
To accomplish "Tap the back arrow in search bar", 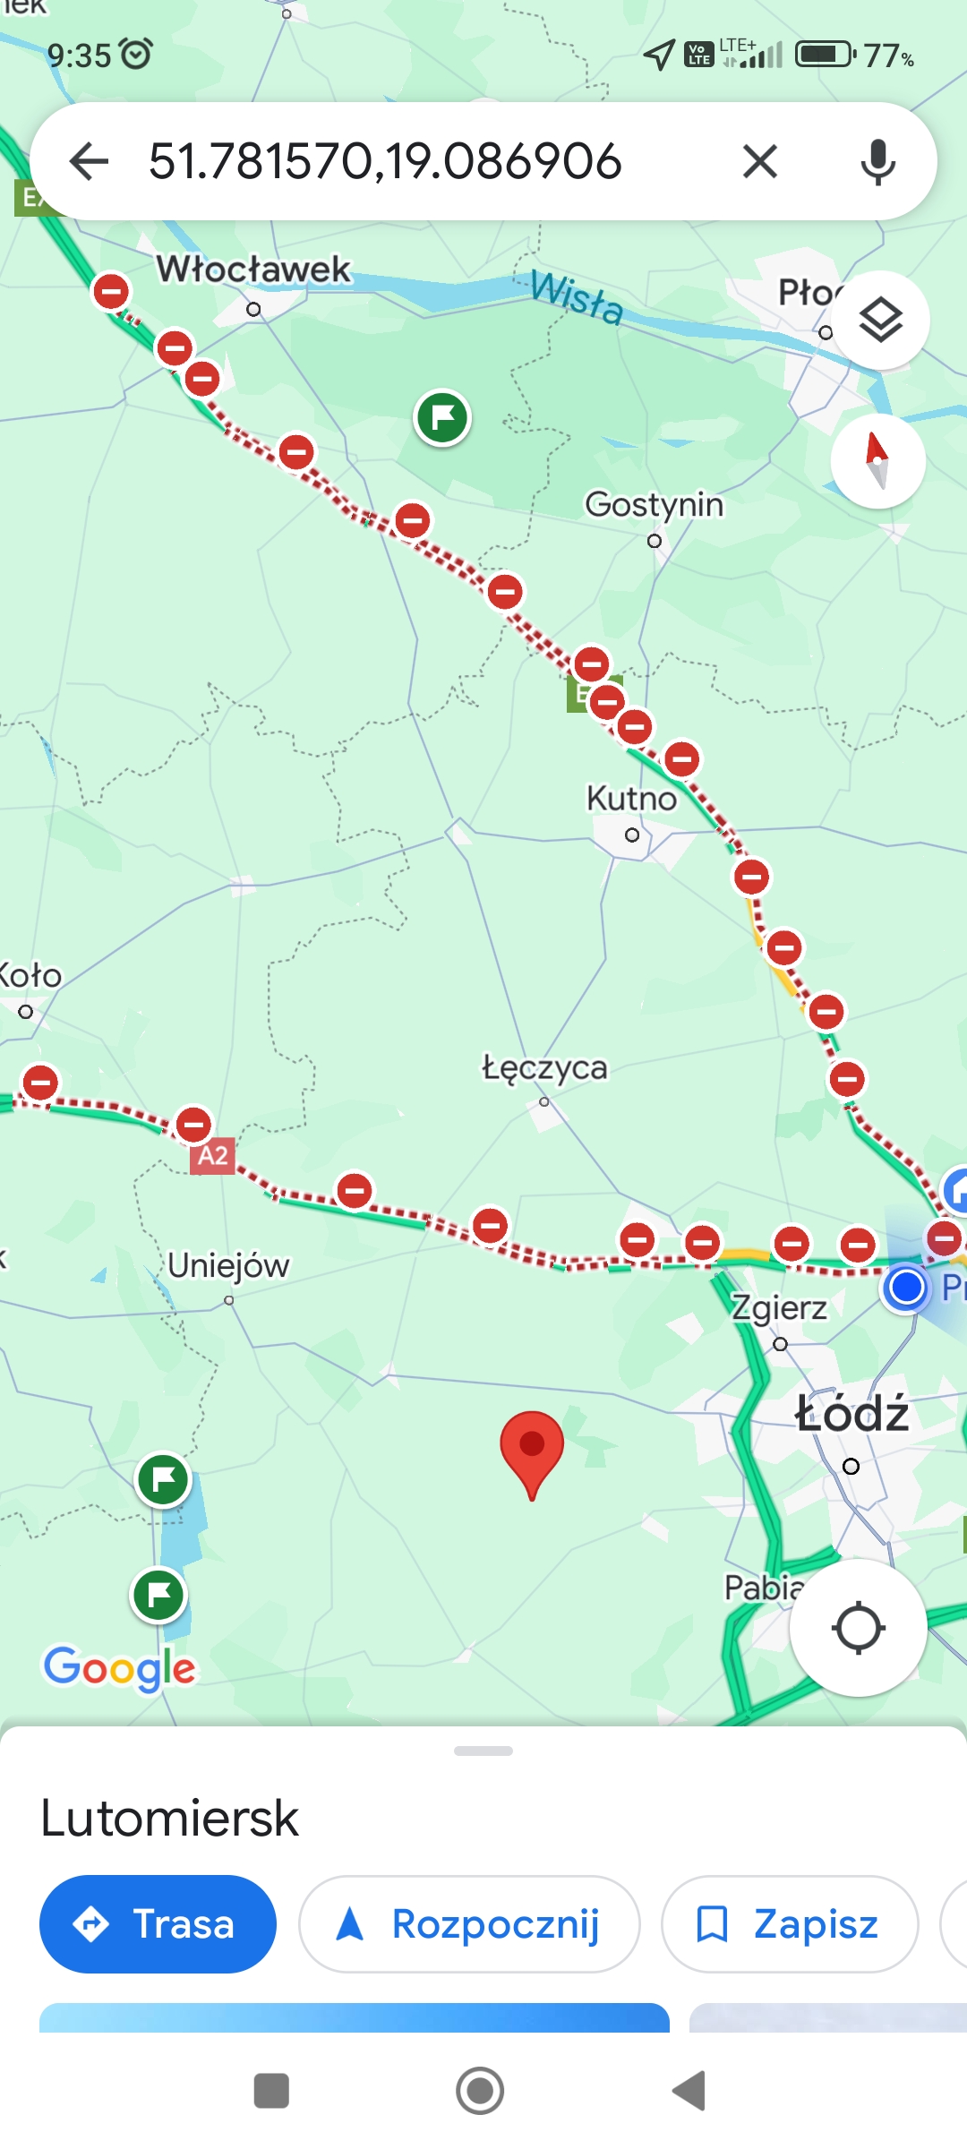I will coord(89,162).
